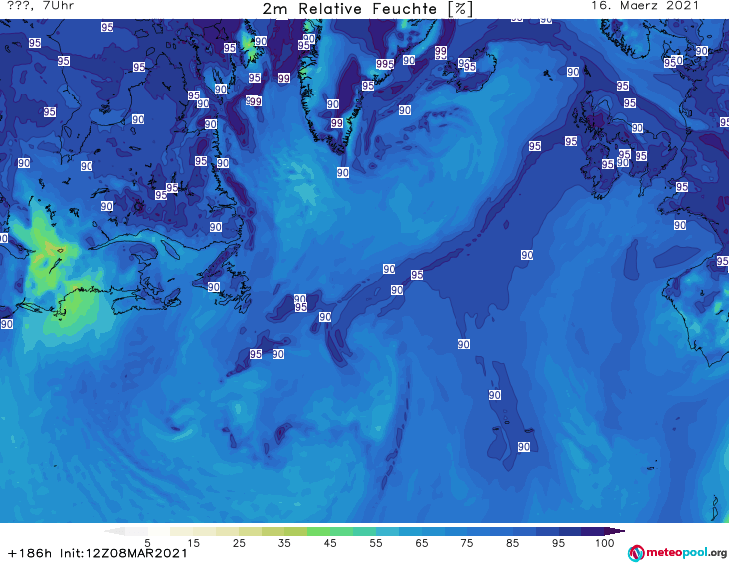
Task: Click the colorbar label '5'
Action: click(x=147, y=543)
